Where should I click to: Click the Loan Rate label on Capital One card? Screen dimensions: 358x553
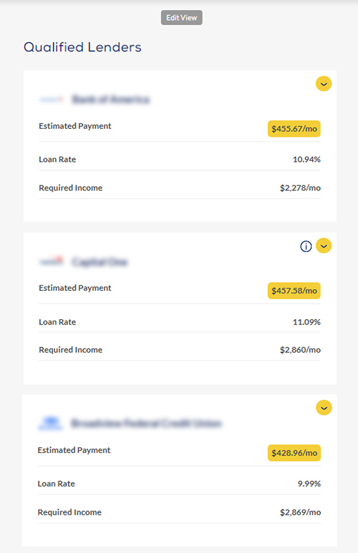pyautogui.click(x=58, y=322)
